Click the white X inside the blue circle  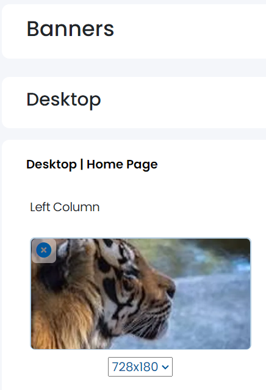coord(44,250)
